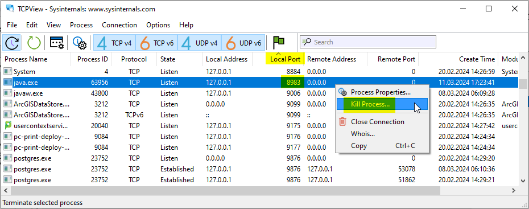Click local port 9175 cell
The width and height of the screenshot is (529, 209).
(294, 126)
